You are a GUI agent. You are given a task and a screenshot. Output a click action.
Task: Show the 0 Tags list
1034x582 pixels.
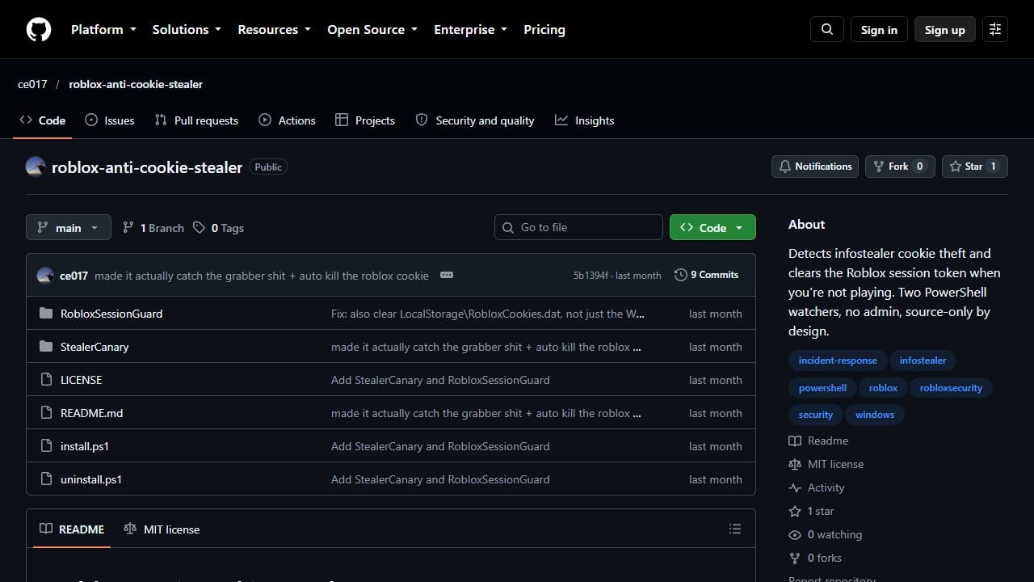pyautogui.click(x=219, y=228)
